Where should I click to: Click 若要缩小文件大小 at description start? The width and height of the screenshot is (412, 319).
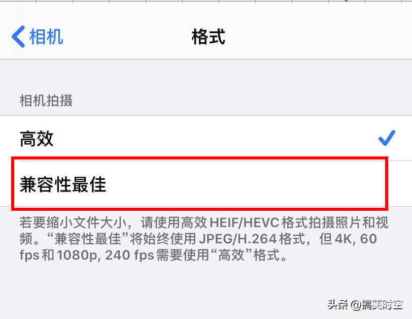(x=73, y=223)
